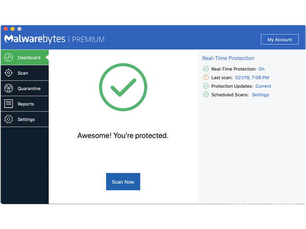Click the Scan crosshair icon
306x229 pixels.
click(9, 73)
